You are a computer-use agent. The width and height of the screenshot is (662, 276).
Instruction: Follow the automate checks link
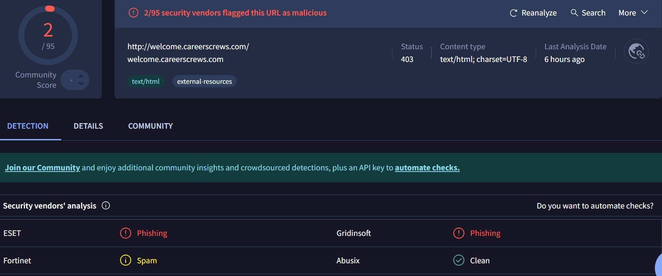coord(427,168)
